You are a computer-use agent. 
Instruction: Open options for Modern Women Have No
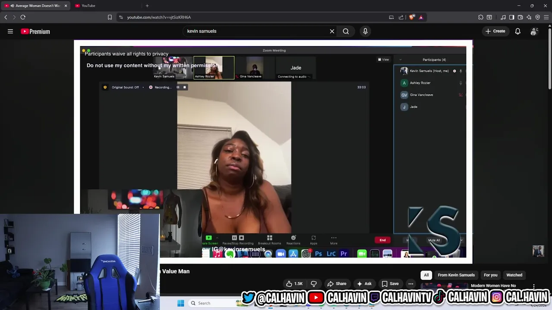(534, 286)
